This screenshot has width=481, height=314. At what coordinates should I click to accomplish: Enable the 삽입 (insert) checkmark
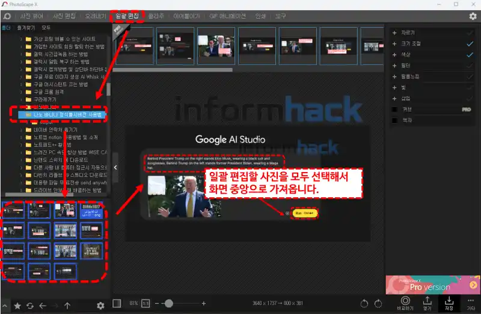[470, 99]
